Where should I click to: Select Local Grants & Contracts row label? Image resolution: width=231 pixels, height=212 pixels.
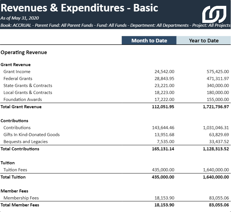coord(28,93)
